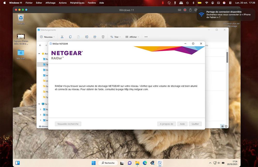
Task: Switch to details list view in Explorer
Action: pos(222,126)
